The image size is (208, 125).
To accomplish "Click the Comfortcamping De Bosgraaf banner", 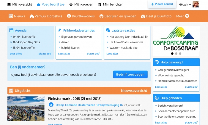I will tap(176, 39).
